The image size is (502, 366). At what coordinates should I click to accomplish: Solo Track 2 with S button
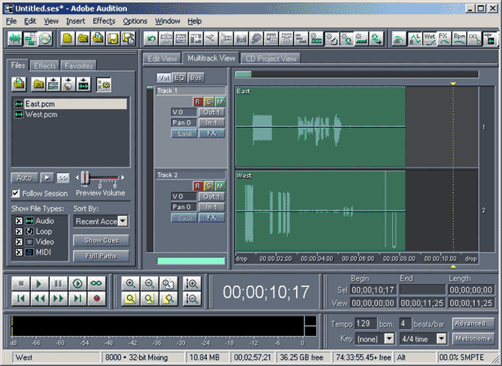[x=209, y=186]
